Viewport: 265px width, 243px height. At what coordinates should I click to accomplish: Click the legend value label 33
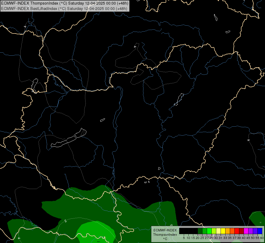click(x=225, y=238)
